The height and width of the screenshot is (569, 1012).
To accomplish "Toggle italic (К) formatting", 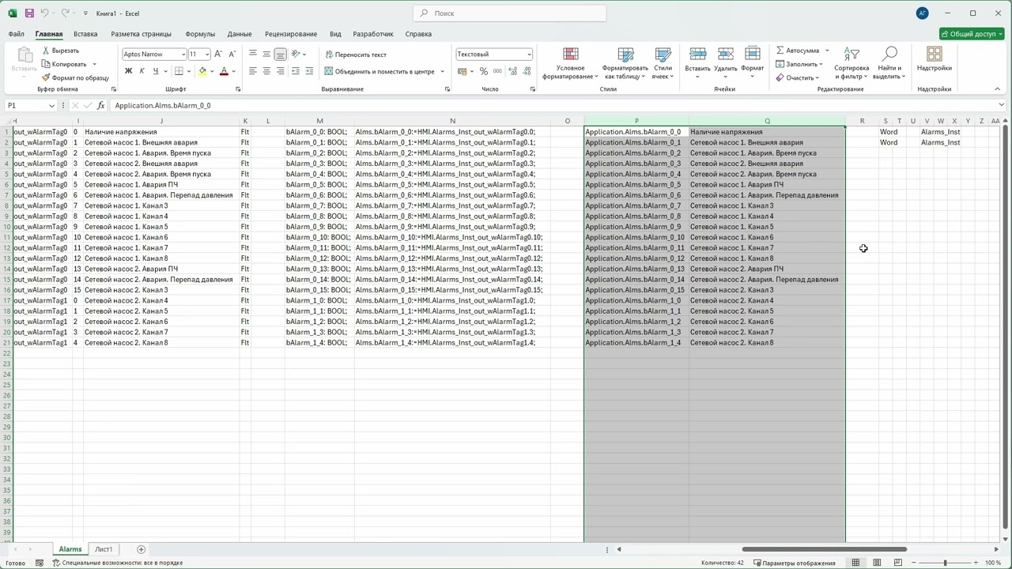I will (142, 71).
